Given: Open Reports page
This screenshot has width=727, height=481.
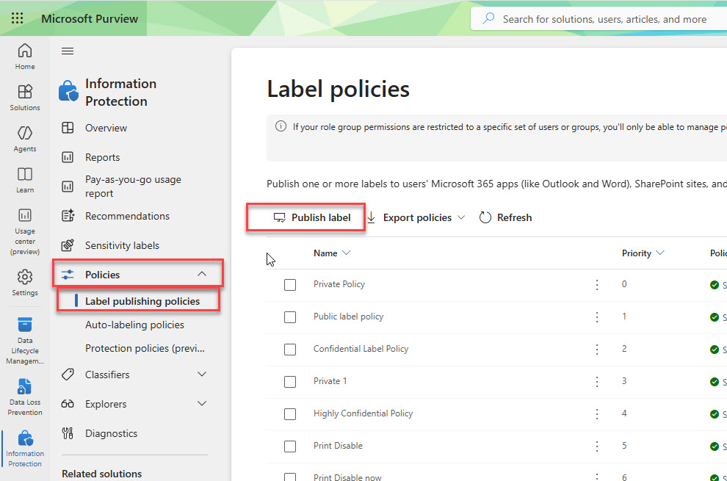Looking at the screenshot, I should 103,157.
